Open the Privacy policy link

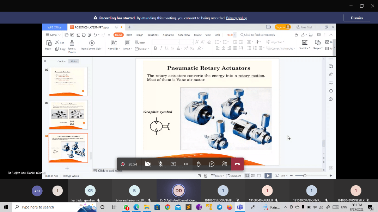tap(236, 18)
